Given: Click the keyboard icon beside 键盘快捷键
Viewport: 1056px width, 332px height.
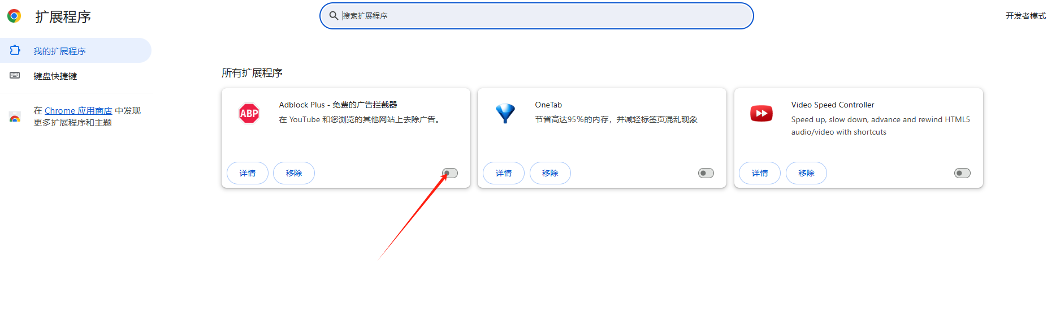Looking at the screenshot, I should (15, 75).
